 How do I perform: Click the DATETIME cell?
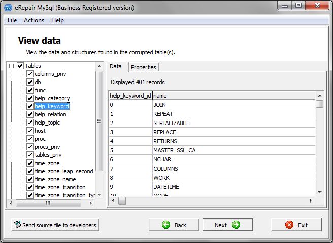[234, 187]
